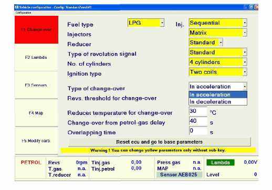Open the Configuration menu
This screenshot has width=272, height=190.
click(x=23, y=13)
